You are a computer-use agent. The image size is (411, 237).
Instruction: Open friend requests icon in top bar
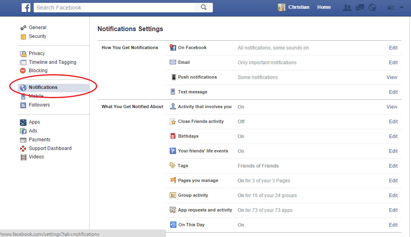(347, 8)
